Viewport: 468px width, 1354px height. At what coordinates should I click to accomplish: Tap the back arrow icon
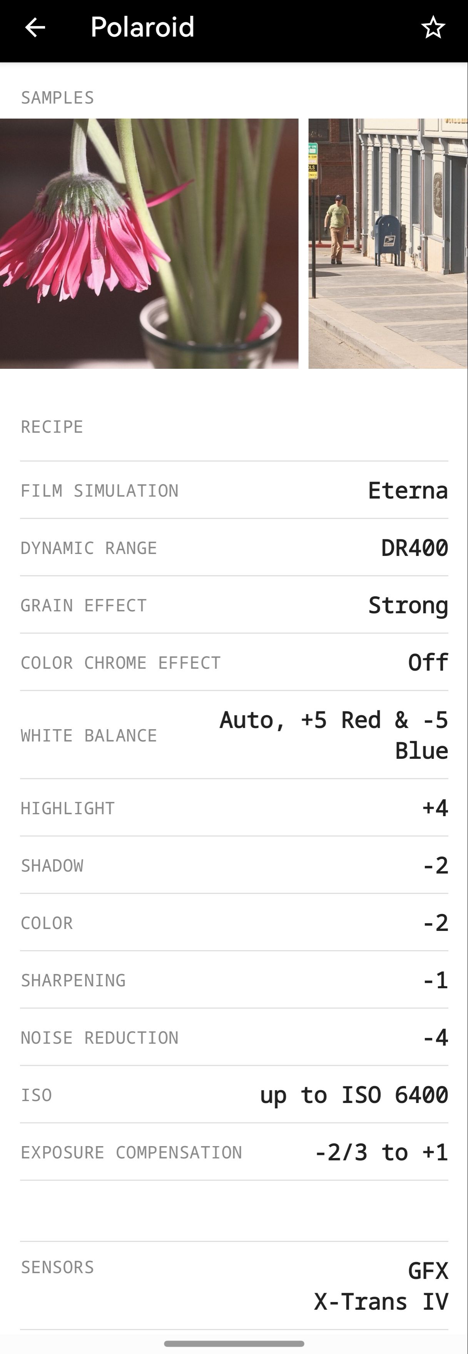coord(35,28)
